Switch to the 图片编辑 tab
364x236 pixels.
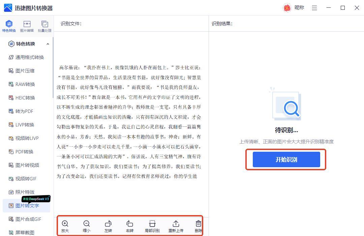pyautogui.click(x=27, y=26)
